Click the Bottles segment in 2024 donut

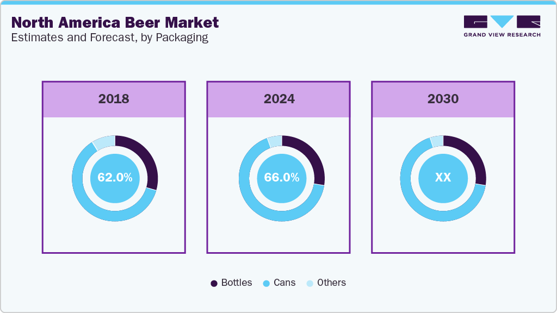pyautogui.click(x=313, y=156)
